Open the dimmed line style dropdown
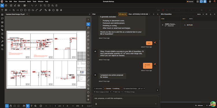Screen dimensions: 217x108 (181, 10)
